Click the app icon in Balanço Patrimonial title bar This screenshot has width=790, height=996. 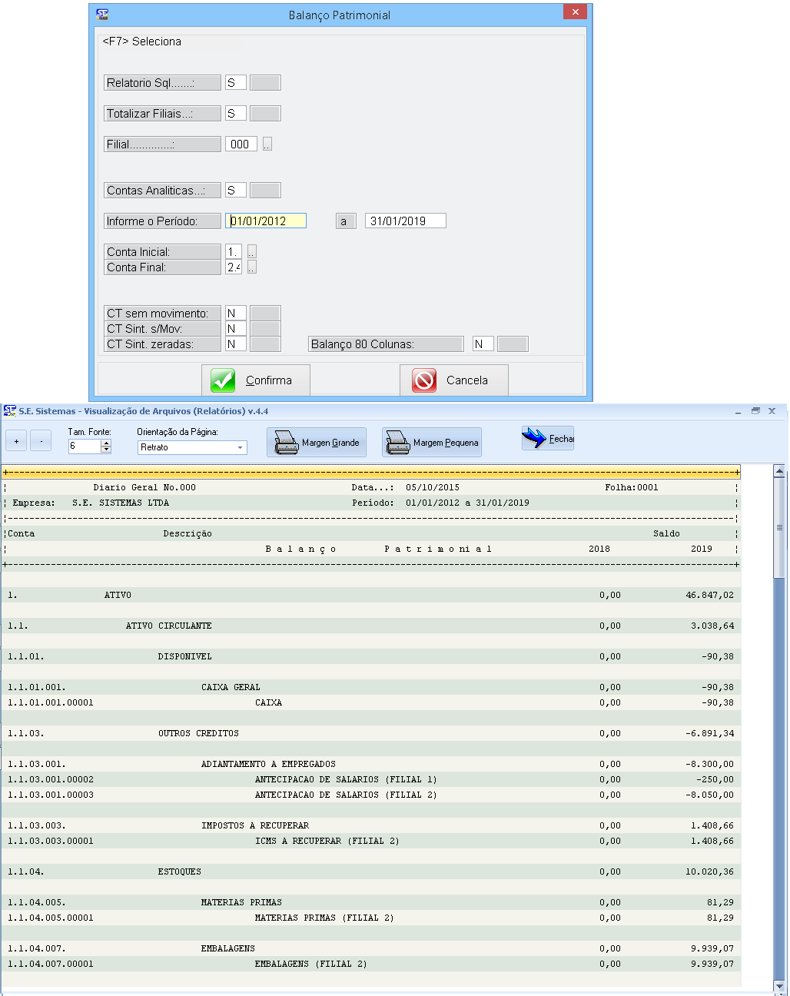coord(102,15)
